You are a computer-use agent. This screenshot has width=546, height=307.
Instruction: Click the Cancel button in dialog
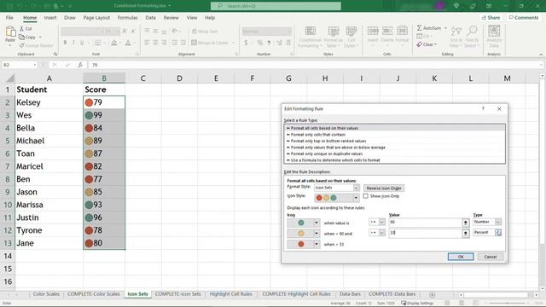[x=491, y=257]
